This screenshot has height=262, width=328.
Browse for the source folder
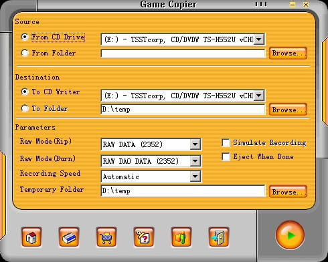[x=288, y=53]
